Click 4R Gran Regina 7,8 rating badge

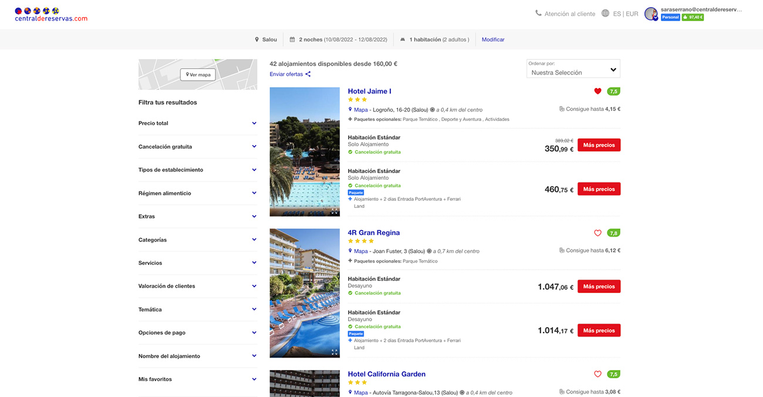[x=613, y=233]
